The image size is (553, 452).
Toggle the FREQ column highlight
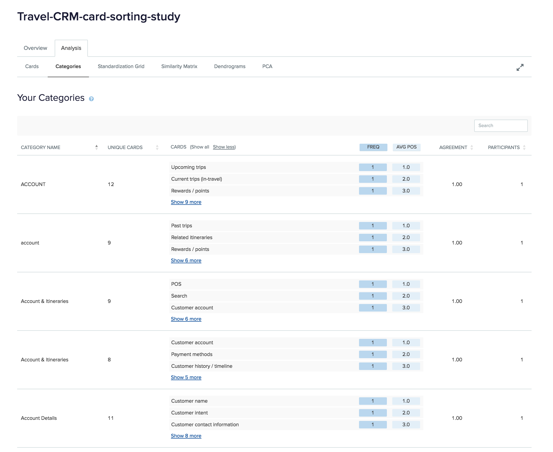pyautogui.click(x=373, y=147)
